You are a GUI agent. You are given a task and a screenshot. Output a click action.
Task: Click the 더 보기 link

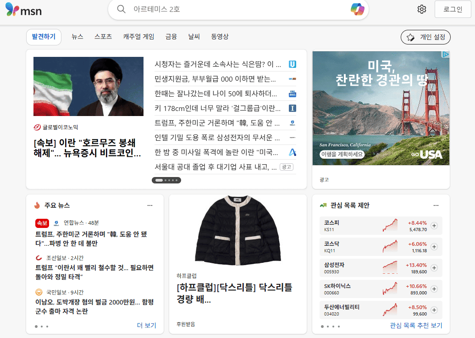click(x=148, y=325)
